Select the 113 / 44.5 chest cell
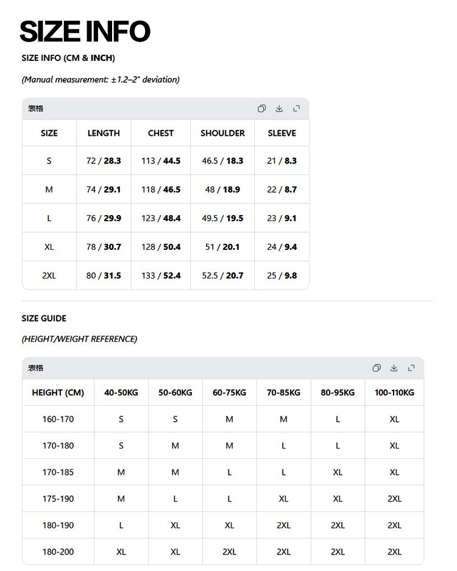 161,161
